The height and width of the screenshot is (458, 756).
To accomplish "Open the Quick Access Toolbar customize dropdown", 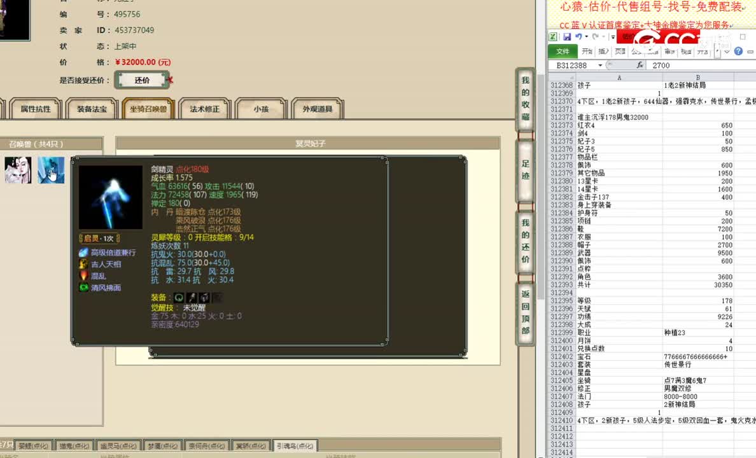I will click(x=613, y=36).
